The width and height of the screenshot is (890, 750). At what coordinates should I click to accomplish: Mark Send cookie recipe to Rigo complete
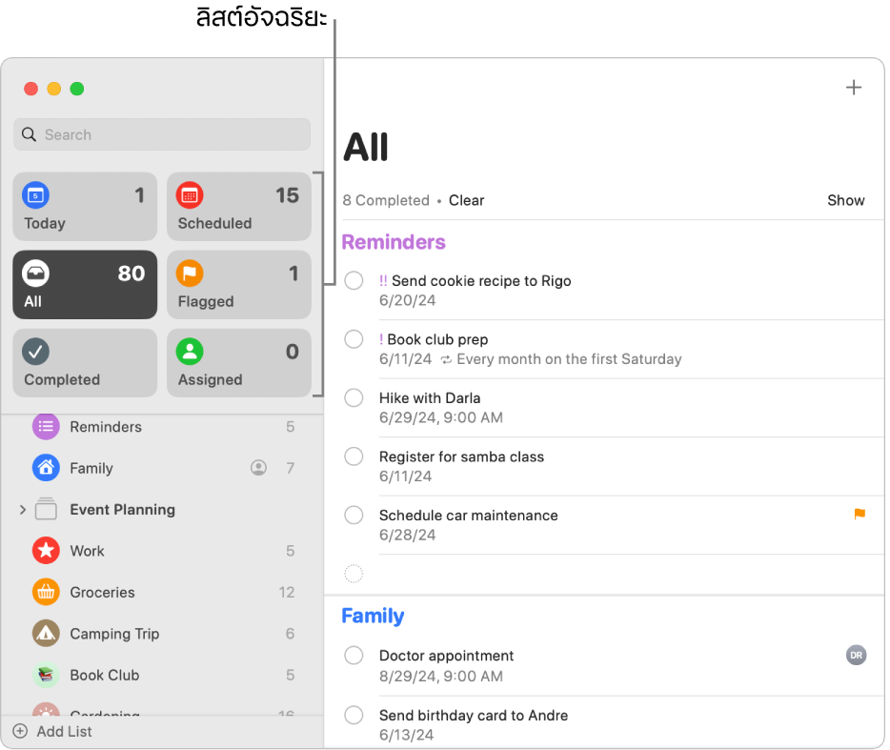point(354,280)
